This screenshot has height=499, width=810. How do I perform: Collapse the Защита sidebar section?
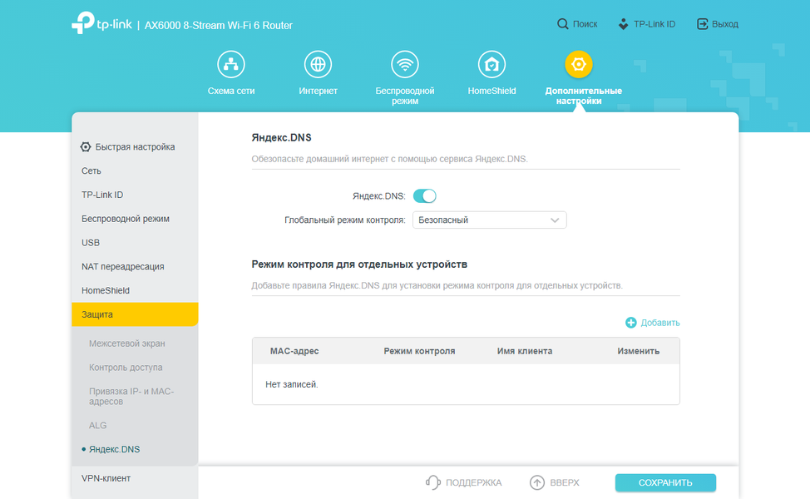click(135, 314)
